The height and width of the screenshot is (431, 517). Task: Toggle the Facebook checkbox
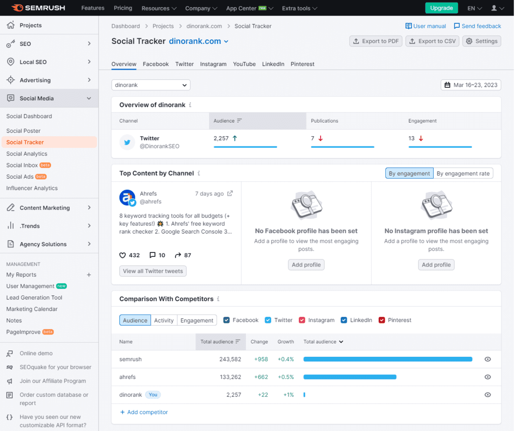(226, 320)
